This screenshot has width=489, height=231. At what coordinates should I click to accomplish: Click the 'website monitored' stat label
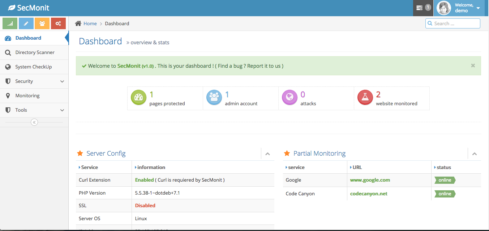coord(396,103)
